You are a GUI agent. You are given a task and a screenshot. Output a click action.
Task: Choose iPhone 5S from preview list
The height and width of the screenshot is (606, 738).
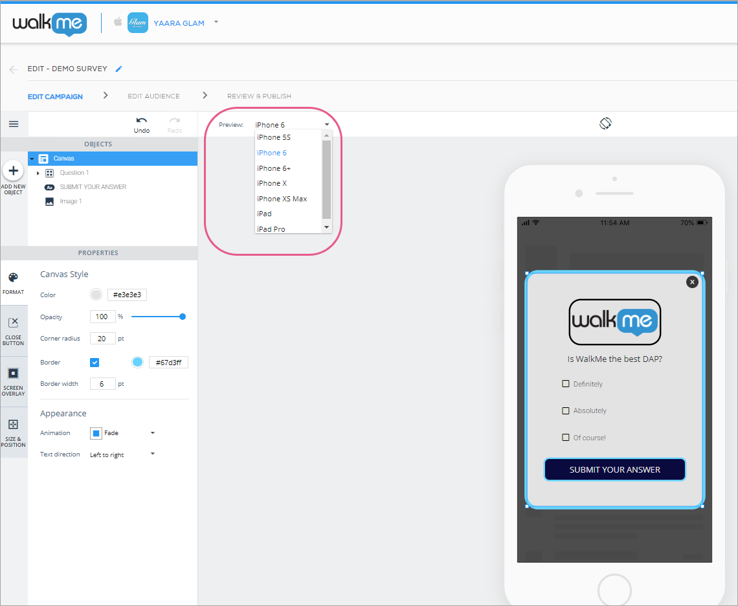pyautogui.click(x=274, y=137)
